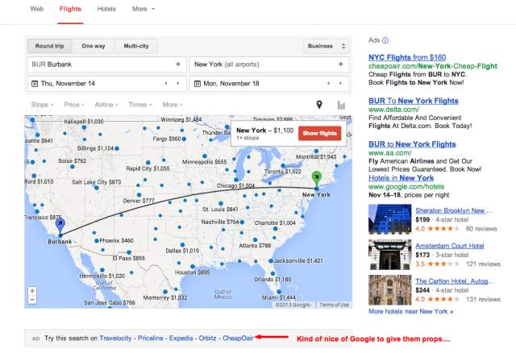
Task: Try this search on Priceline
Action: pos(151,338)
